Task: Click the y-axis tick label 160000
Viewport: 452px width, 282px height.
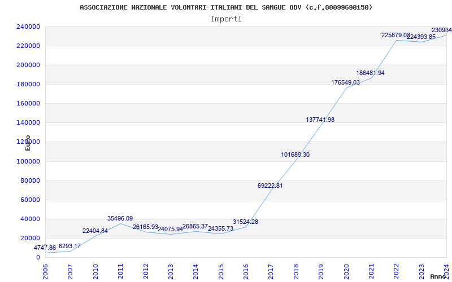Action: pyautogui.click(x=28, y=104)
